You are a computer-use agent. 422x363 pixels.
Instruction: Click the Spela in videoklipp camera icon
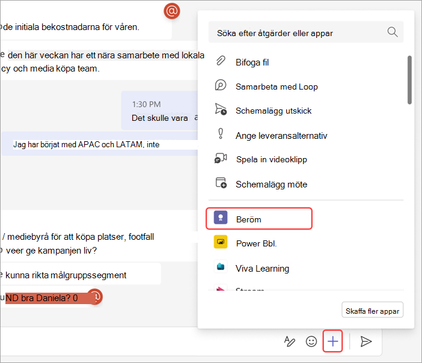tap(221, 158)
